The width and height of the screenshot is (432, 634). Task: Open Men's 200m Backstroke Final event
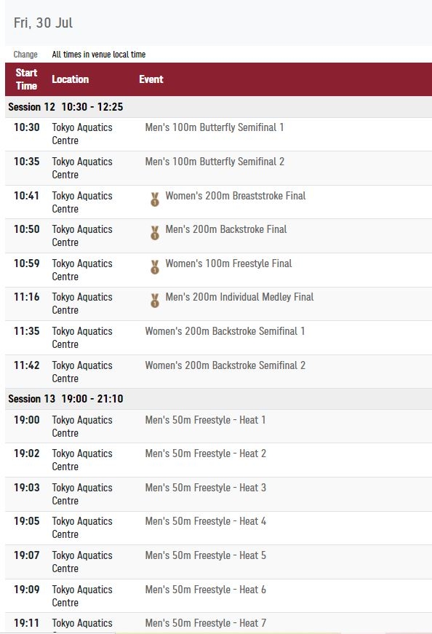[x=226, y=229]
